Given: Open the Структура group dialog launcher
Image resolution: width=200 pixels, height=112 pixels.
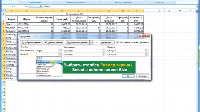Looking at the screenshot, I should coord(174,2).
